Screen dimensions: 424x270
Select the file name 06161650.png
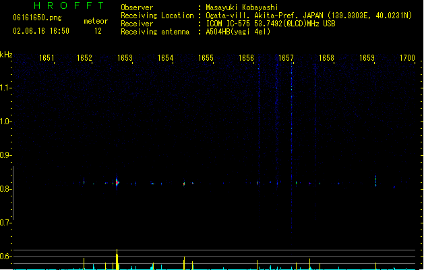tap(37, 18)
